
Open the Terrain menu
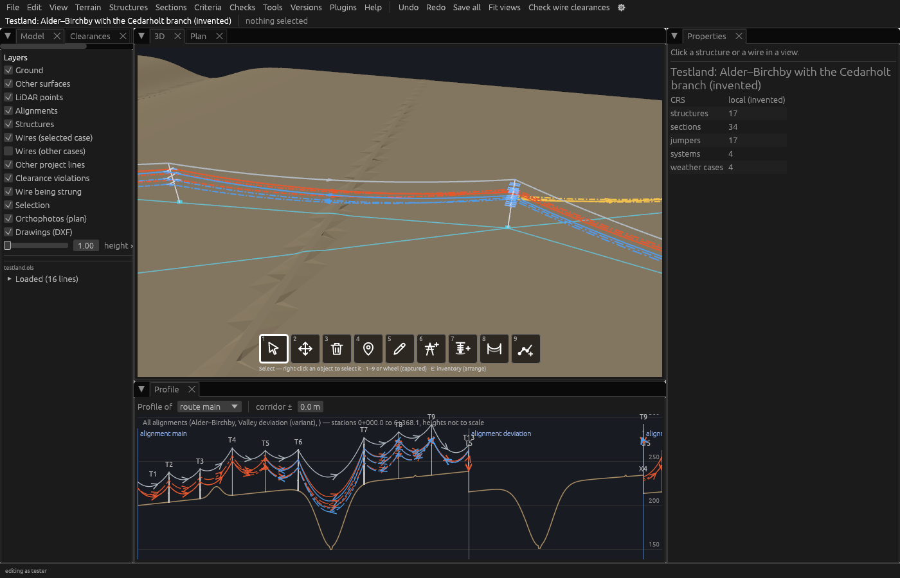pyautogui.click(x=88, y=8)
